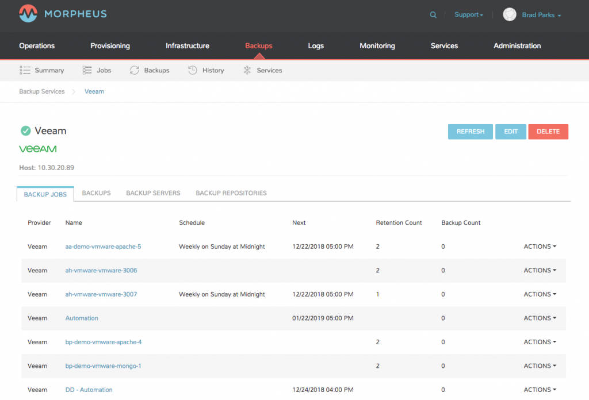The image size is (589, 400).
Task: Expand ACTIONS for aa-demo-vmware-apache-5
Action: tap(538, 246)
